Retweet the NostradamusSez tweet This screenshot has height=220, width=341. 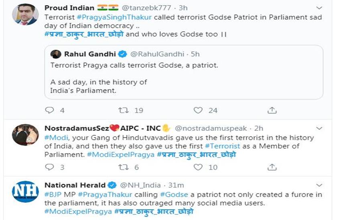pyautogui.click(x=123, y=167)
